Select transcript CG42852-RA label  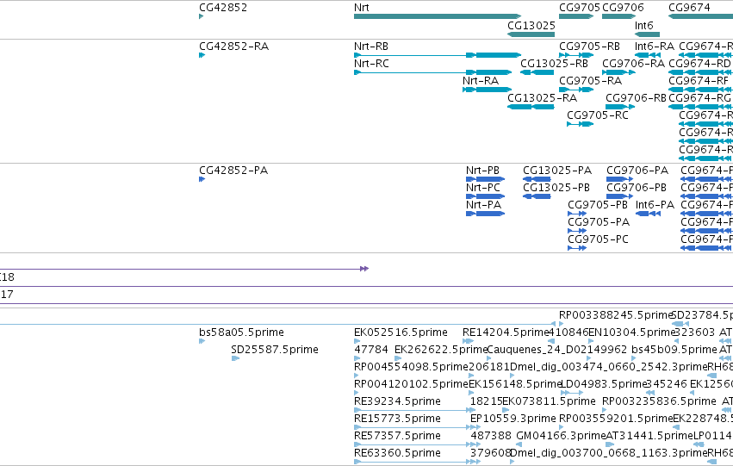(233, 47)
